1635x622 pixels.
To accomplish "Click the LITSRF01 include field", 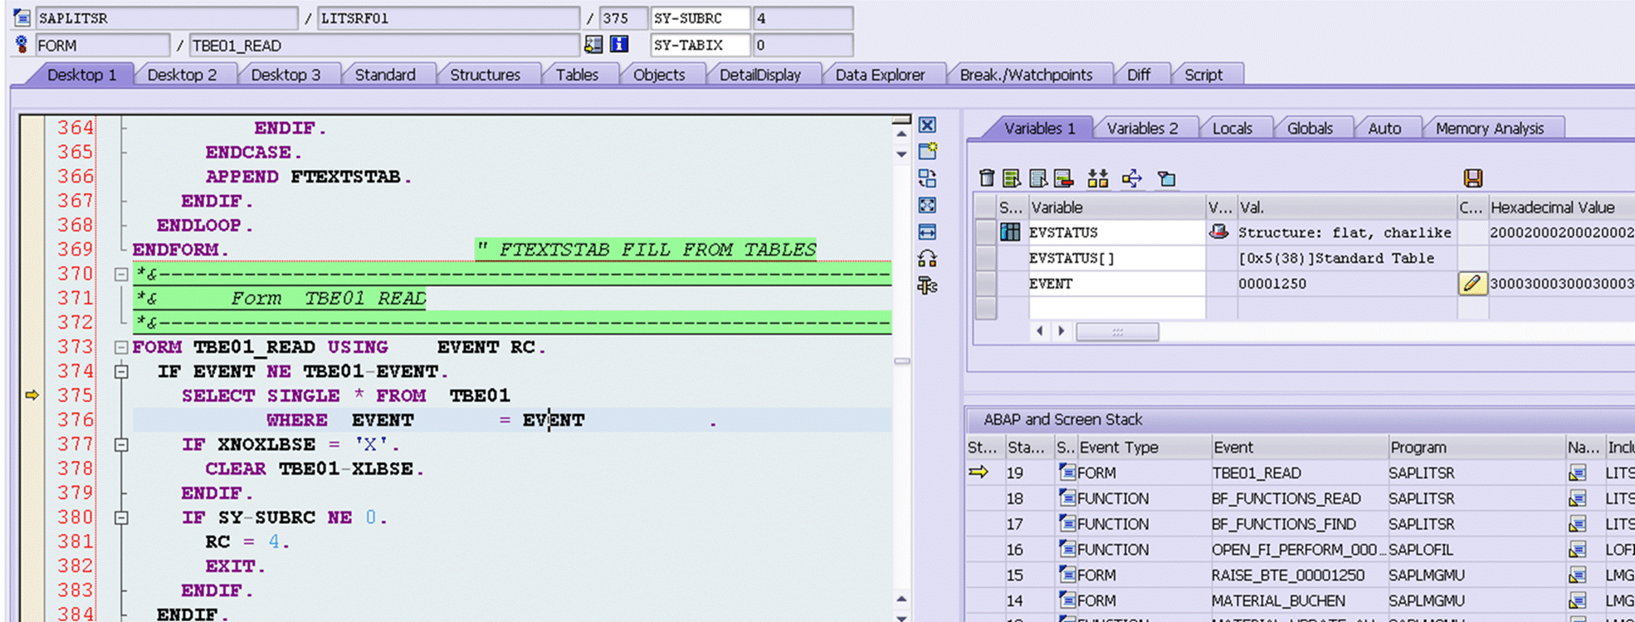I will click(448, 18).
